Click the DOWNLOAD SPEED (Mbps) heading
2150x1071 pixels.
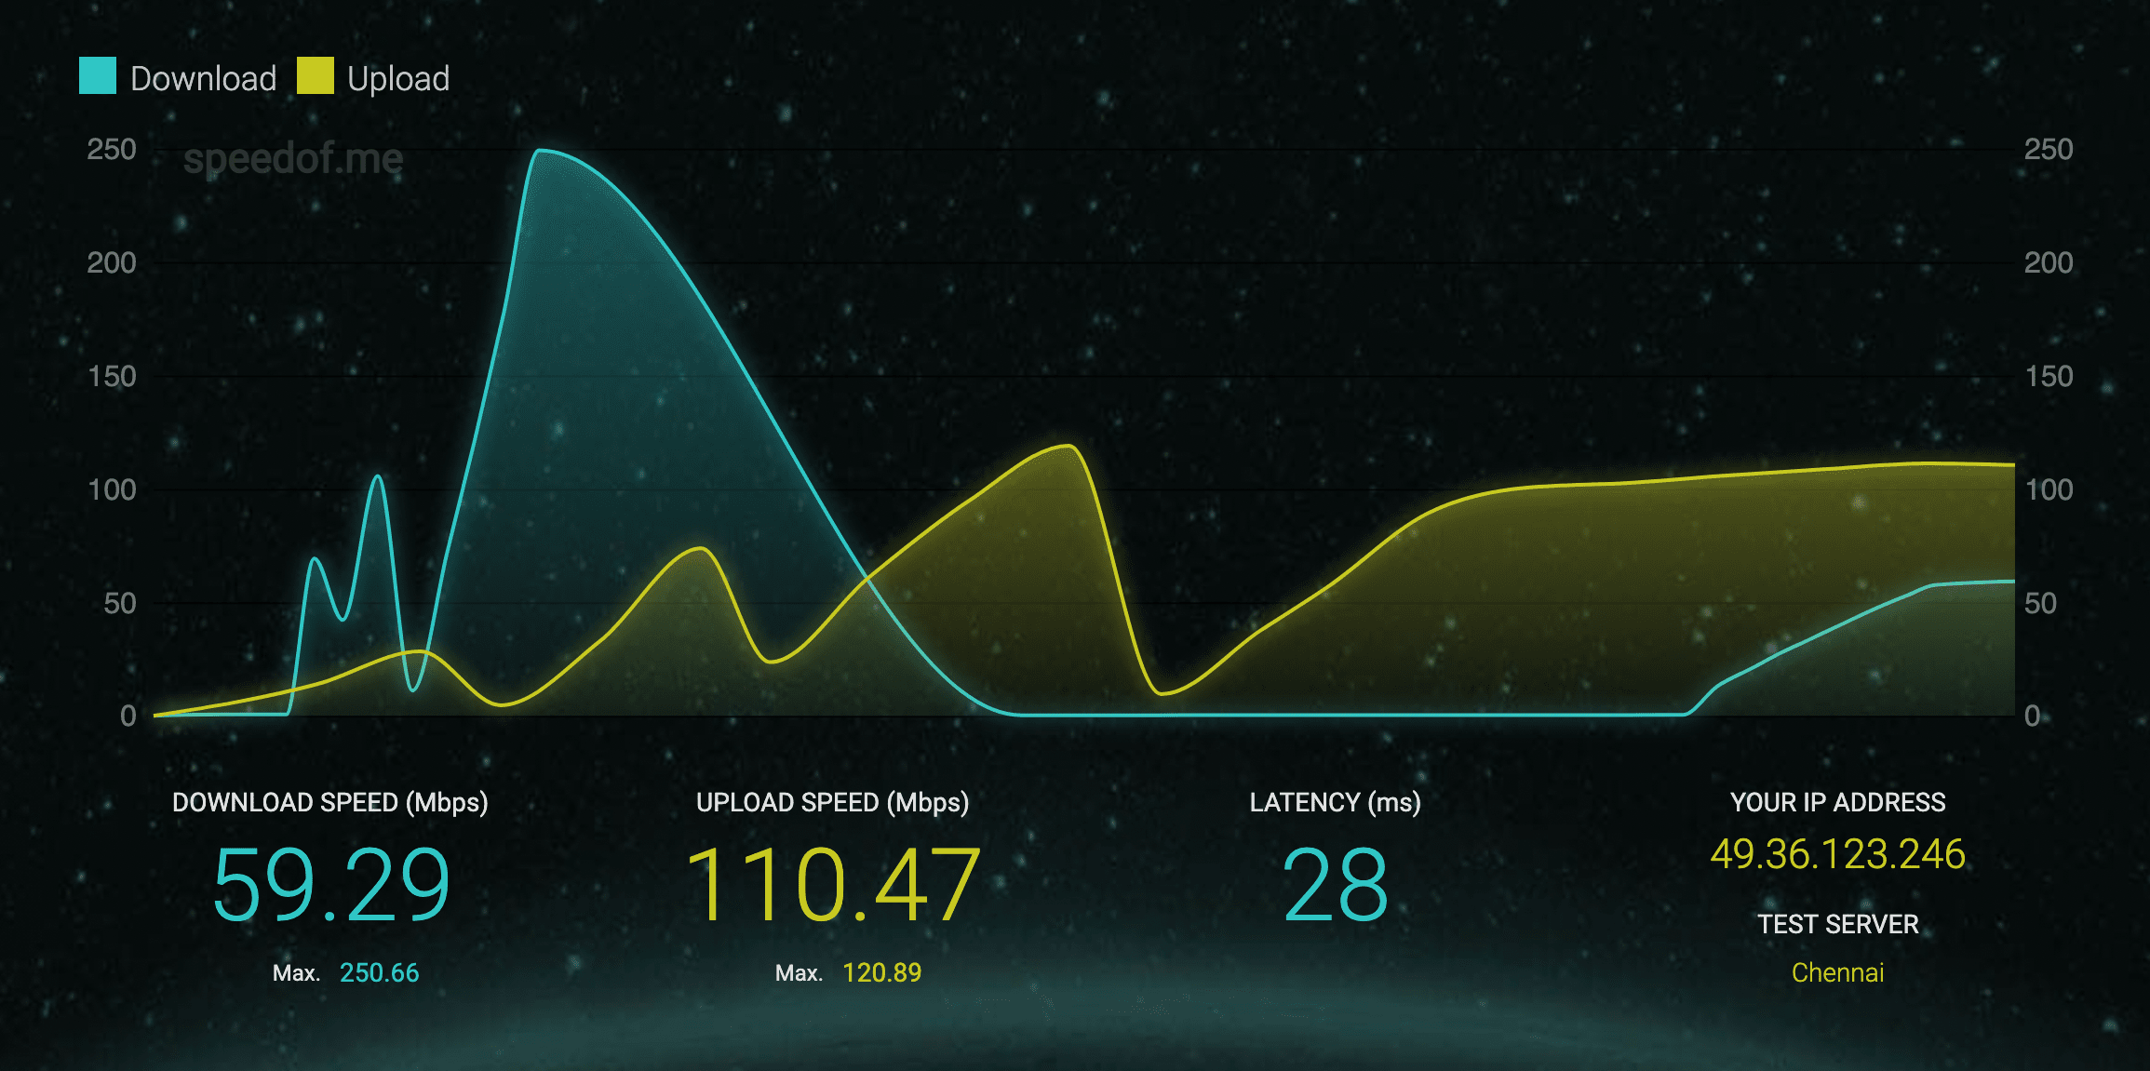click(x=330, y=802)
